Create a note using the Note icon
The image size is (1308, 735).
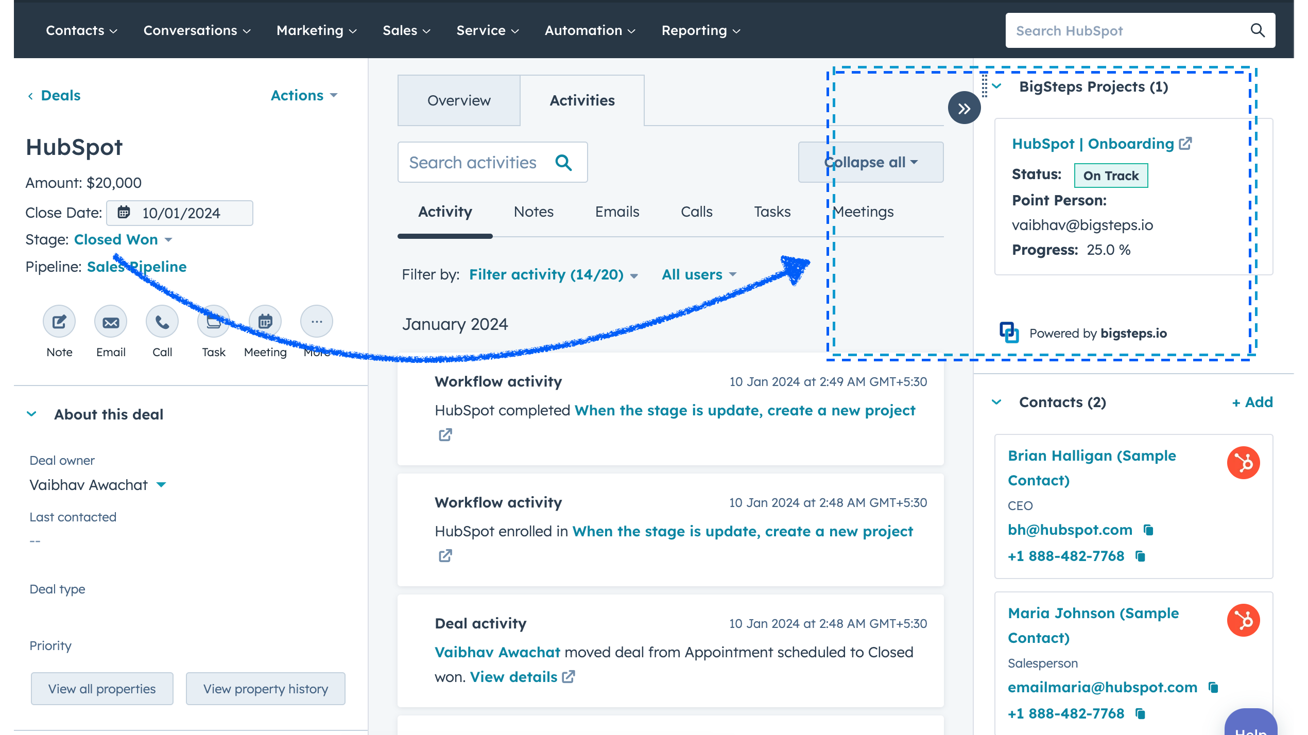point(59,321)
